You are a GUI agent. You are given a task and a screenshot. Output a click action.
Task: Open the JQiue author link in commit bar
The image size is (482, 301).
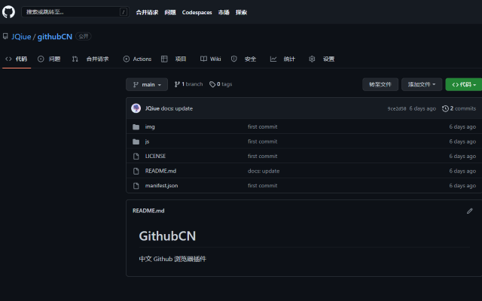point(152,108)
